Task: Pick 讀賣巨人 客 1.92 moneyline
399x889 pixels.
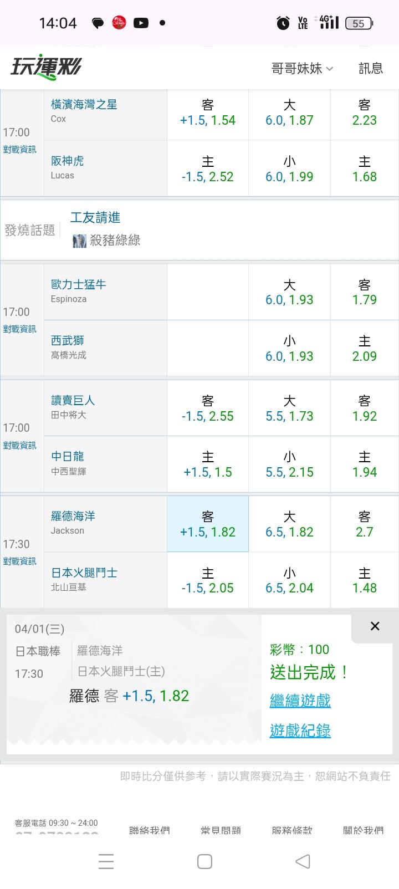Action: coord(364,408)
